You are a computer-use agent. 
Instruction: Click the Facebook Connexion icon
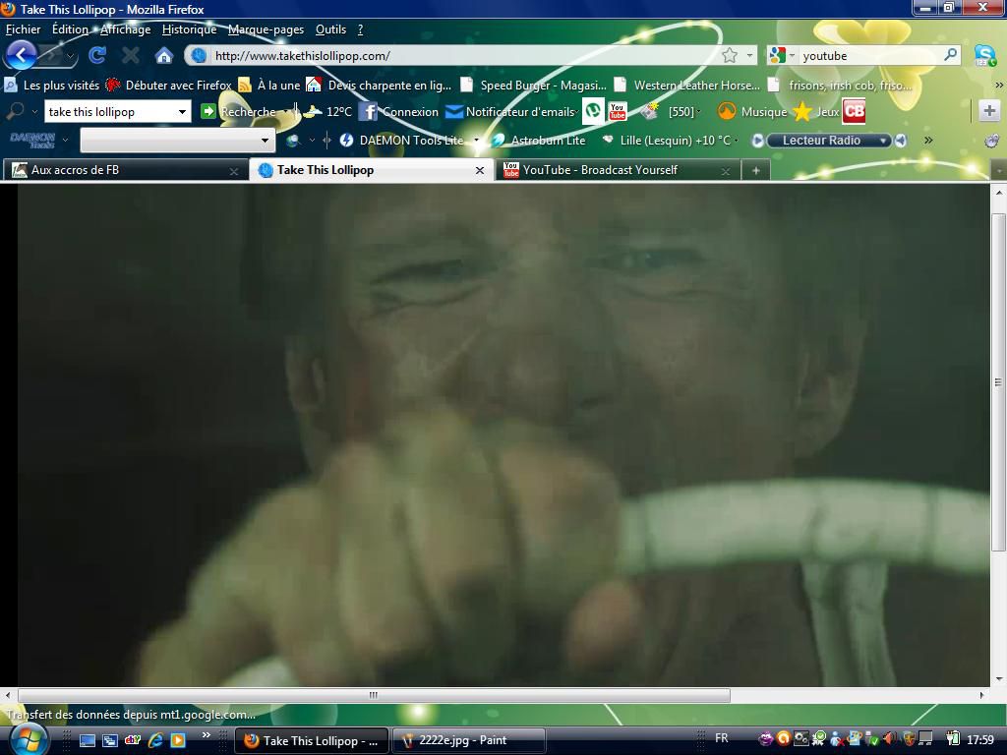369,111
